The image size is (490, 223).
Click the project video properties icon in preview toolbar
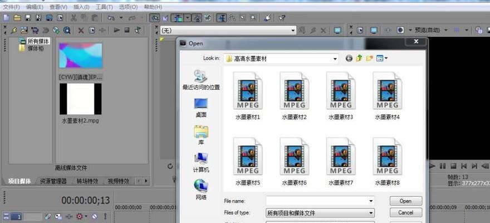coord(360,30)
